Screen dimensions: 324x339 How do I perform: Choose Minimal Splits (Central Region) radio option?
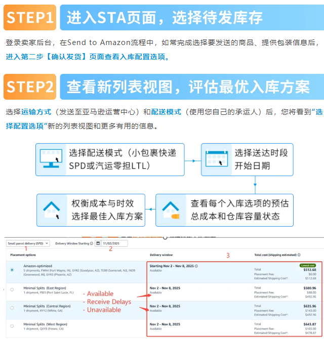coord(12,308)
